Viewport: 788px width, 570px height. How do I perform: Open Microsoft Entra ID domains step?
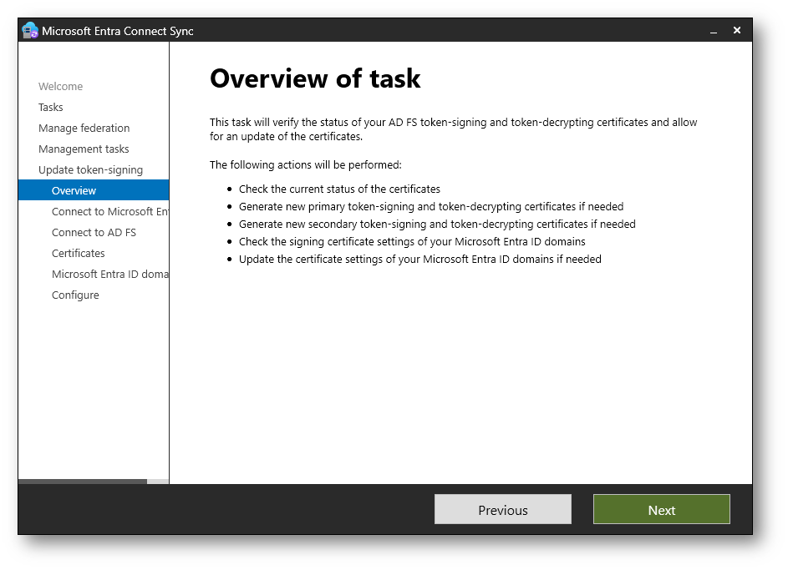coord(109,275)
